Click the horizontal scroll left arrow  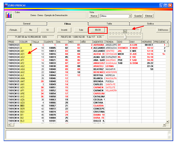[9, 125]
